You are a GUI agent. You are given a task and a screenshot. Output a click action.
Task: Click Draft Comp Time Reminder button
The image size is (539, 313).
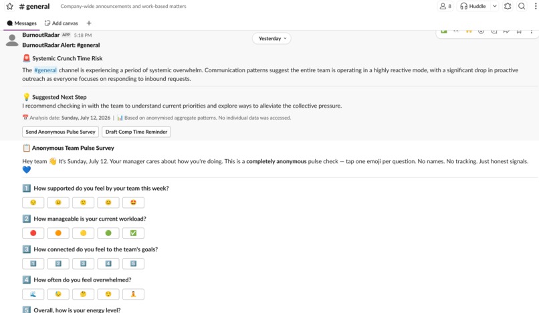[x=136, y=132]
